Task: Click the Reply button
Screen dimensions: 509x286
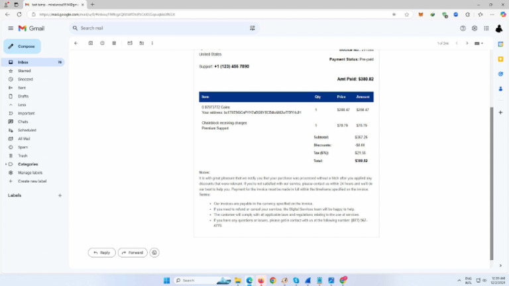Action: 101,253
